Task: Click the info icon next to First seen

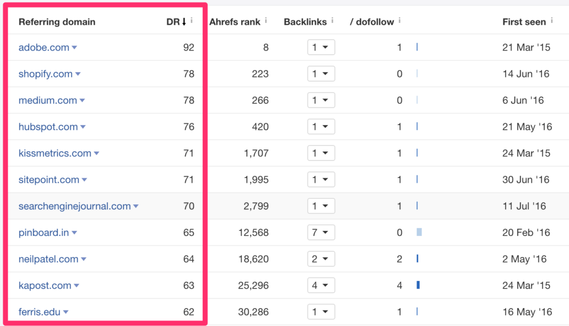Action: coord(552,21)
